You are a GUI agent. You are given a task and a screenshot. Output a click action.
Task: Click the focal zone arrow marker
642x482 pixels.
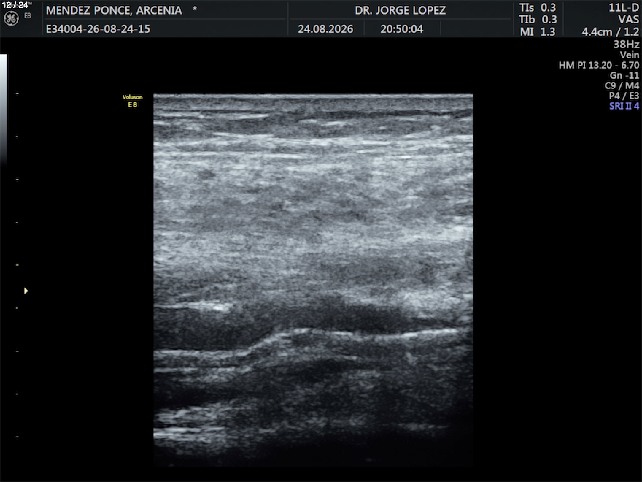click(x=26, y=291)
